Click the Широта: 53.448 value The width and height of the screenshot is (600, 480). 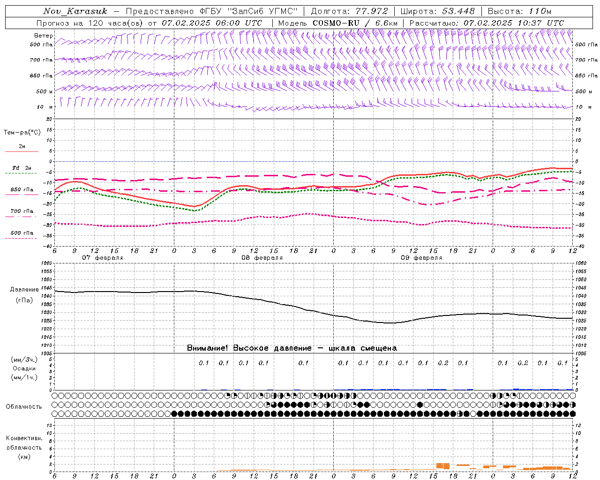(438, 11)
